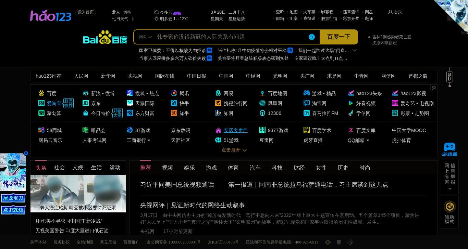
Task: Click the Baidu paw icon beside 百度
Action: point(41,93)
